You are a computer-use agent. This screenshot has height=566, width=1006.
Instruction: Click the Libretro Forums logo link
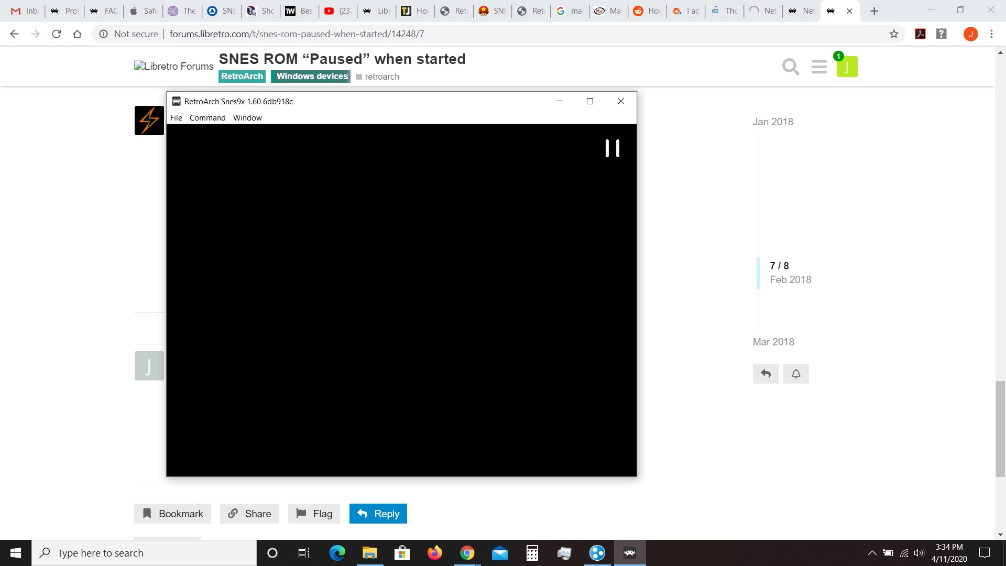174,66
